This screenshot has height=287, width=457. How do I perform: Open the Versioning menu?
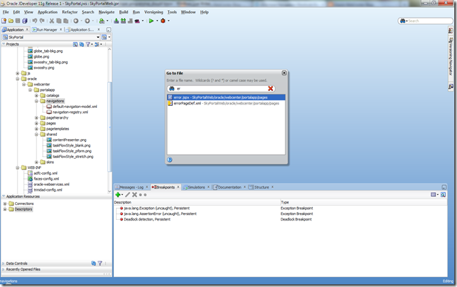click(154, 12)
